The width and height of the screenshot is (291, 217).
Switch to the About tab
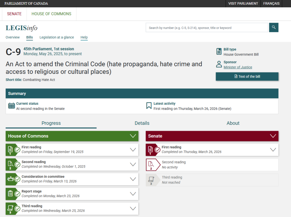233,123
